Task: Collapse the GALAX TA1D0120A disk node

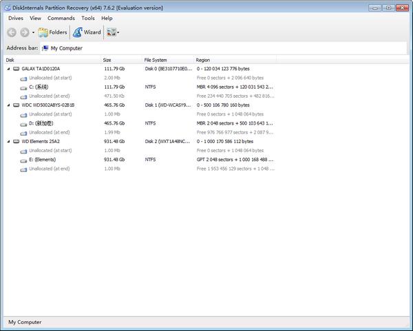Action: 8,69
